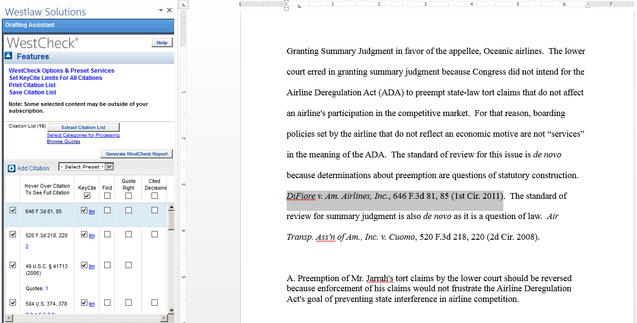Click citation text 520 F.3d 218, 220

click(46, 235)
